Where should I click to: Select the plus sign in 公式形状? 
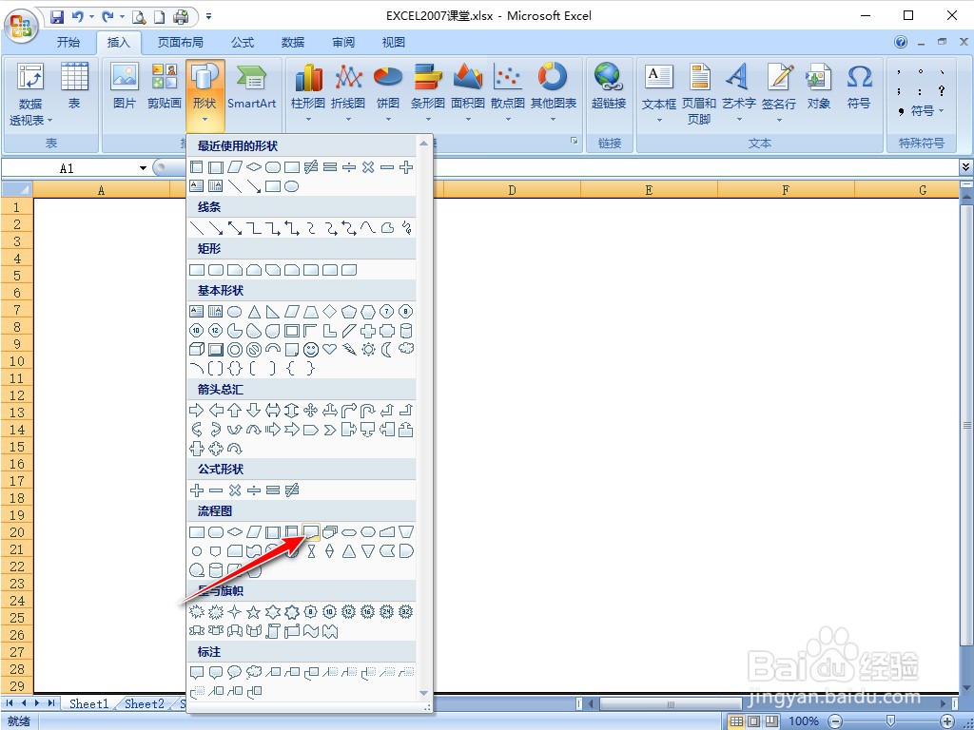coord(196,490)
